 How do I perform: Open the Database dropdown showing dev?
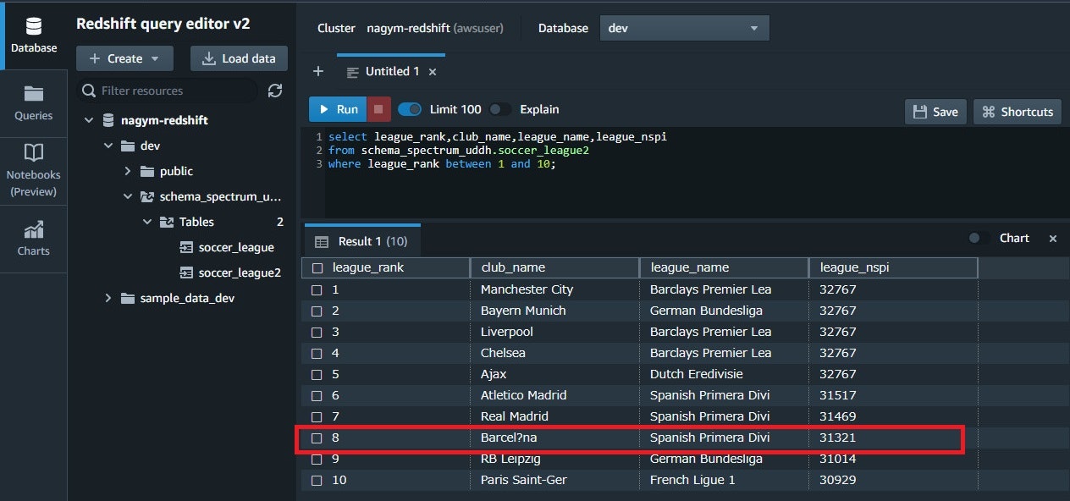(685, 28)
